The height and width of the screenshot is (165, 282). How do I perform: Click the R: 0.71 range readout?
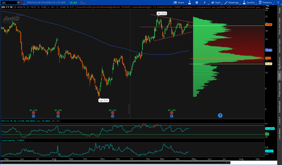tap(71, 7)
